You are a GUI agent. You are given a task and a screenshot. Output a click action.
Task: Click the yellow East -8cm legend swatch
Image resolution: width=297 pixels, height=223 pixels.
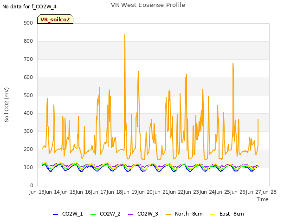[x=213, y=215]
